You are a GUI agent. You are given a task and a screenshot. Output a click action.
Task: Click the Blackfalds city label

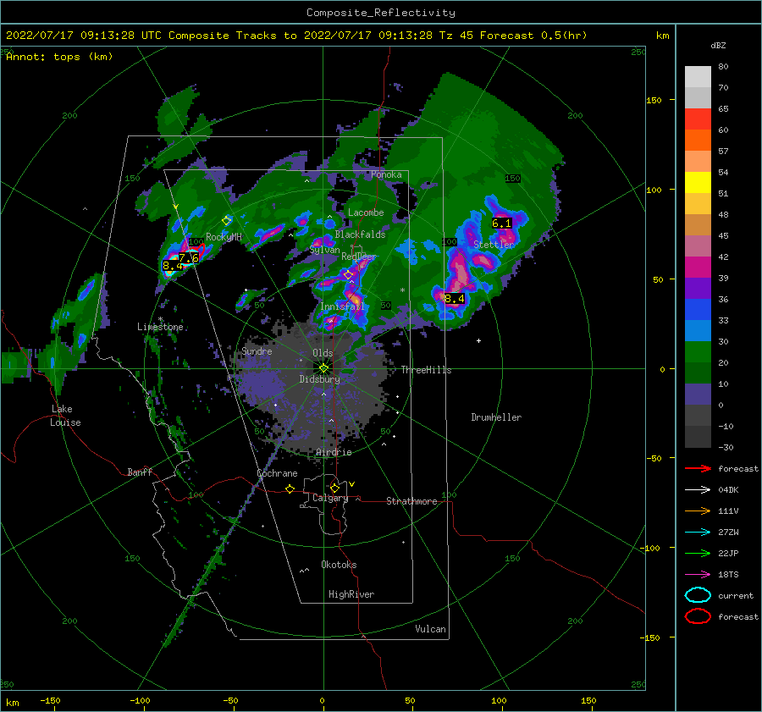coord(360,235)
